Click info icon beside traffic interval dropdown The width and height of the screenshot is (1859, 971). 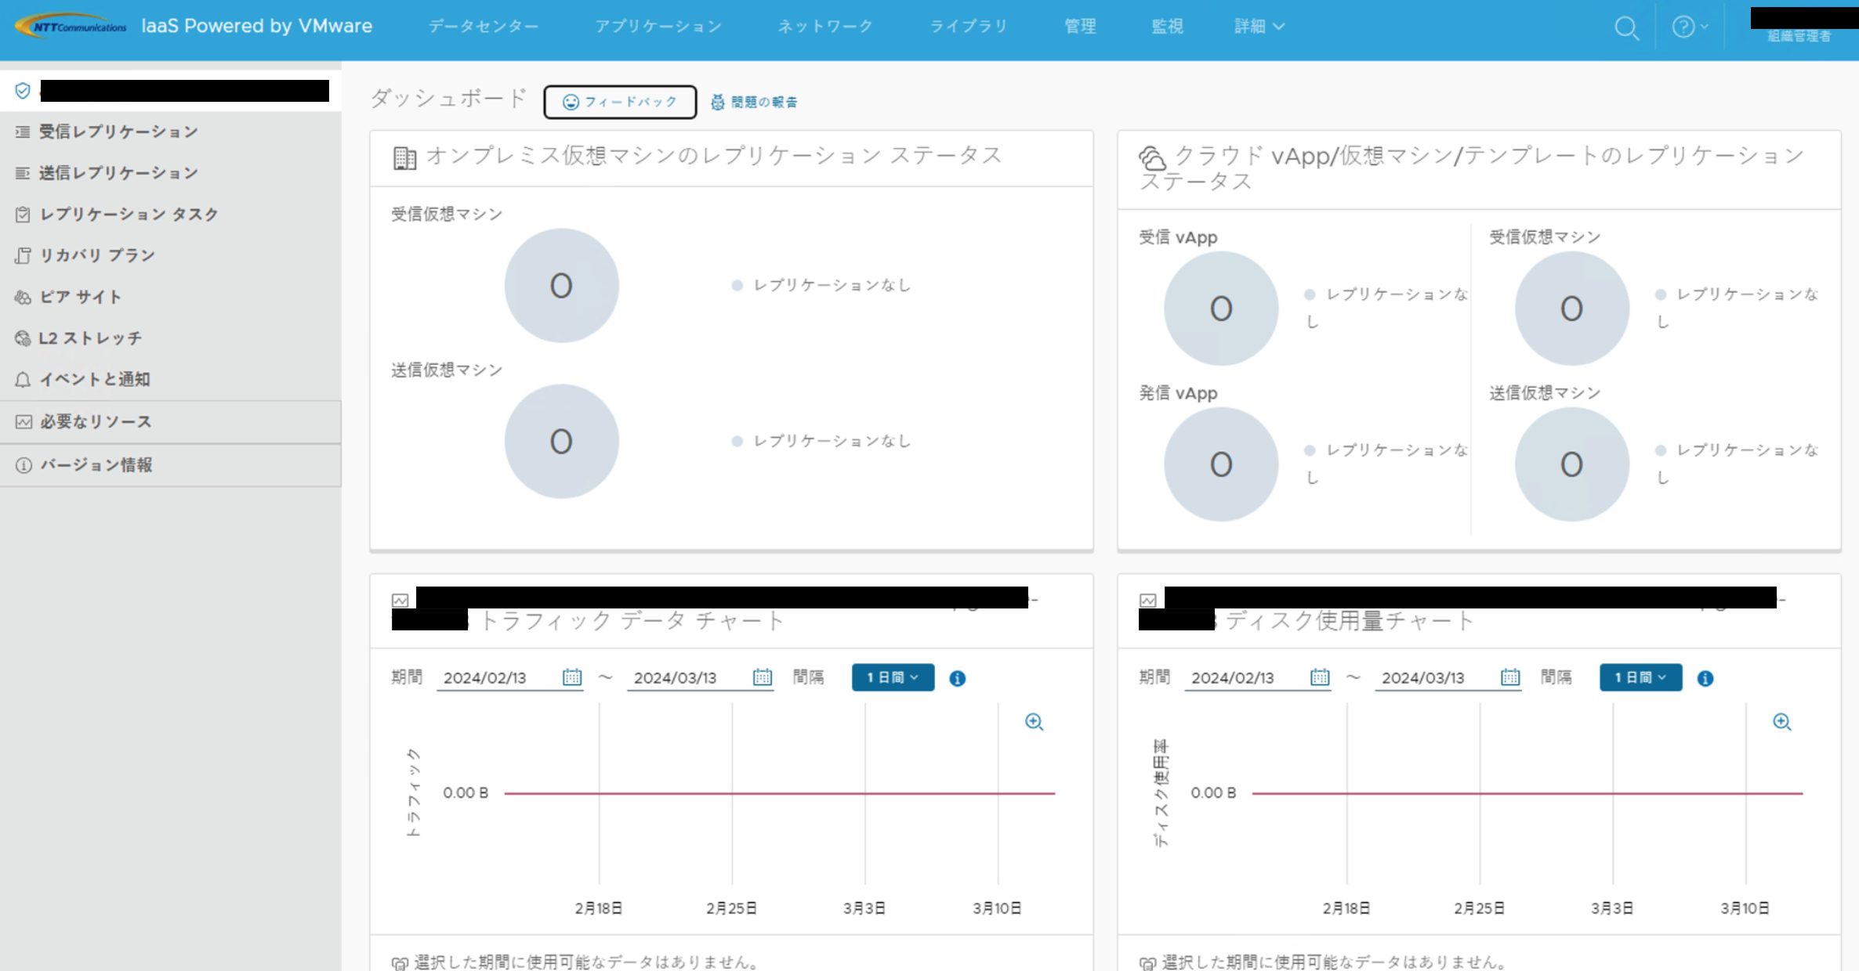pos(957,678)
